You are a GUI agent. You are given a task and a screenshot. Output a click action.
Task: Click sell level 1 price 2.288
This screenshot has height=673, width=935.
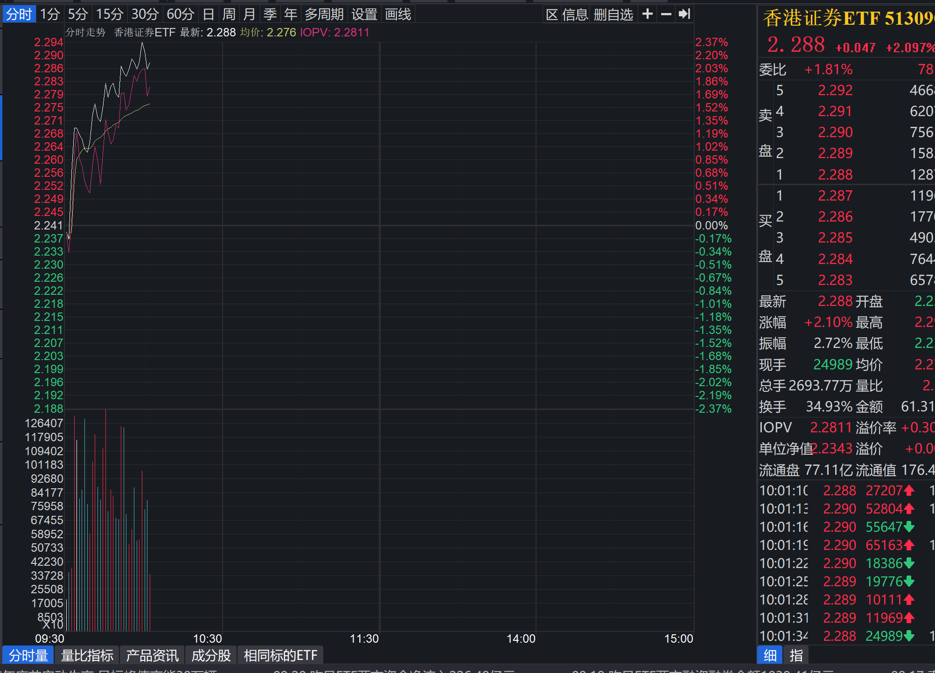(x=835, y=174)
